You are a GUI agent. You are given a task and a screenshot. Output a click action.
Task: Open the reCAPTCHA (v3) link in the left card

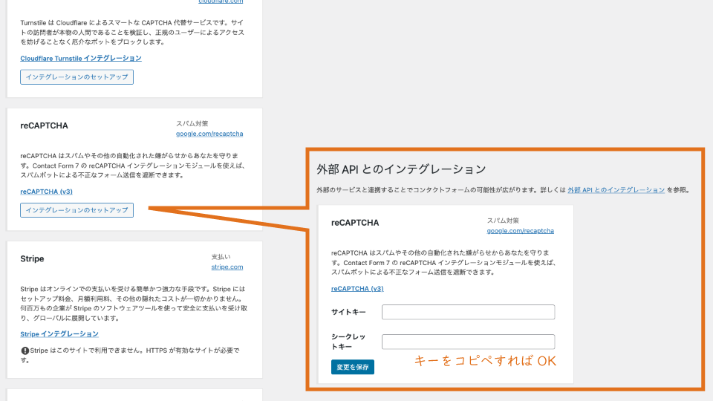coord(46,192)
